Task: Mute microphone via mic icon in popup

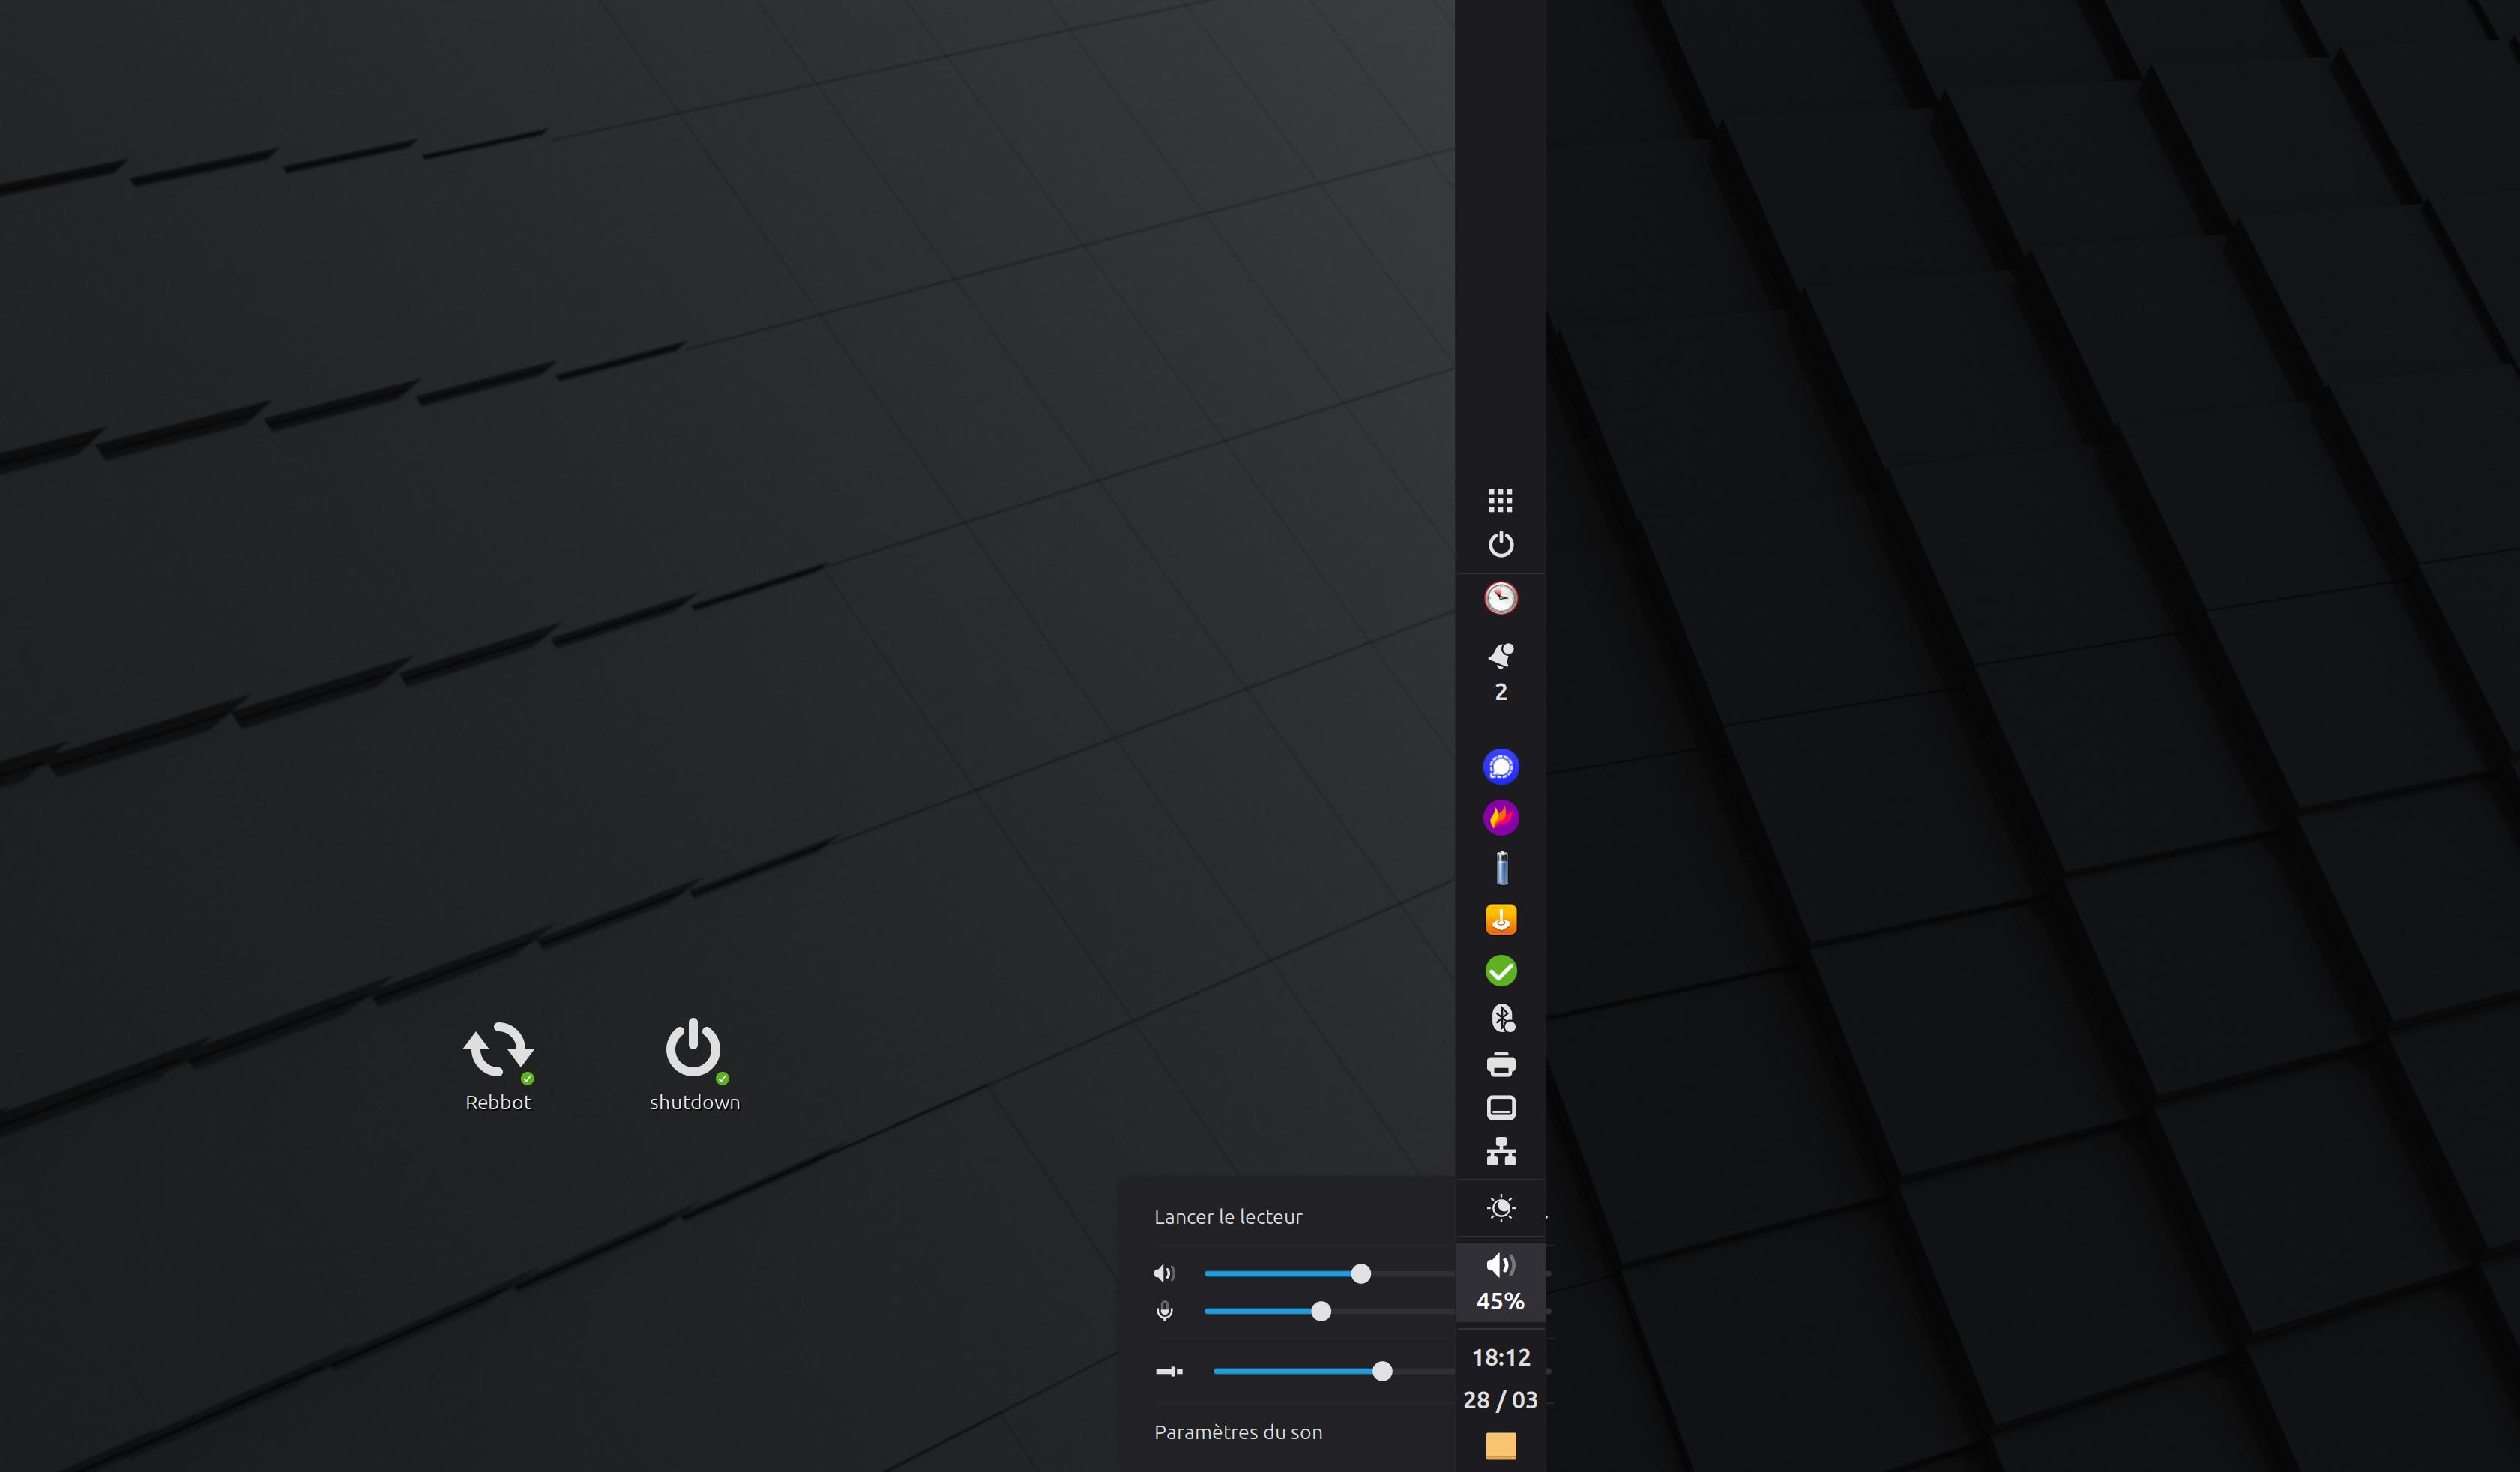Action: point(1164,1311)
